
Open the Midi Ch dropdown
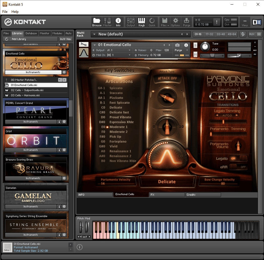[x=129, y=55]
